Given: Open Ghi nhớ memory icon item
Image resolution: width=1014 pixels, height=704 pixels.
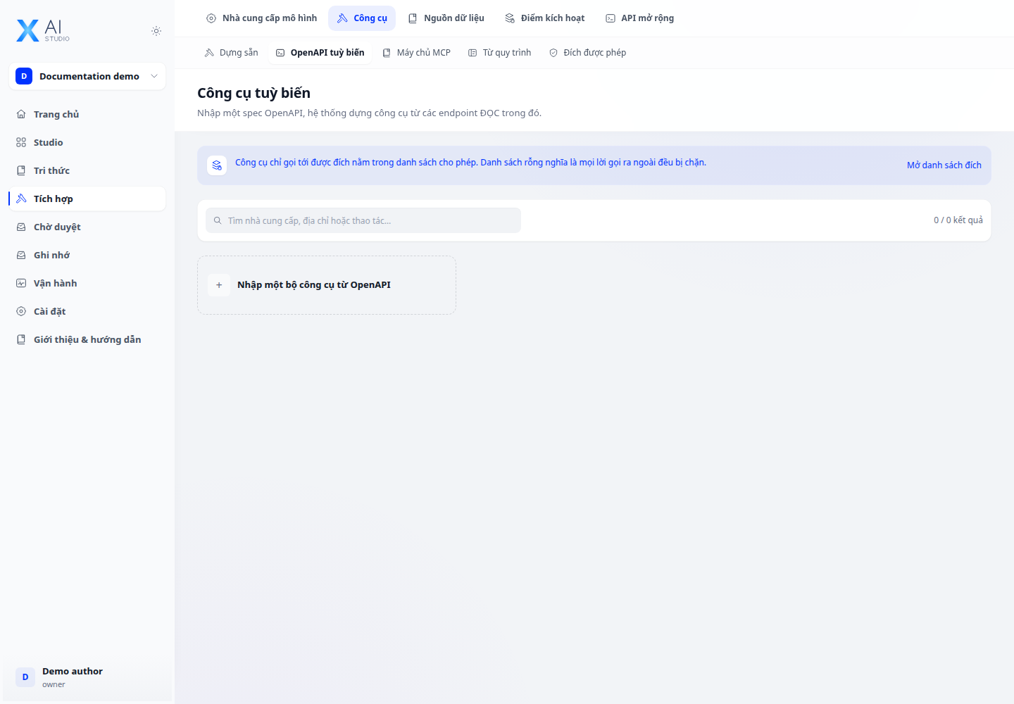Looking at the screenshot, I should click(21, 255).
